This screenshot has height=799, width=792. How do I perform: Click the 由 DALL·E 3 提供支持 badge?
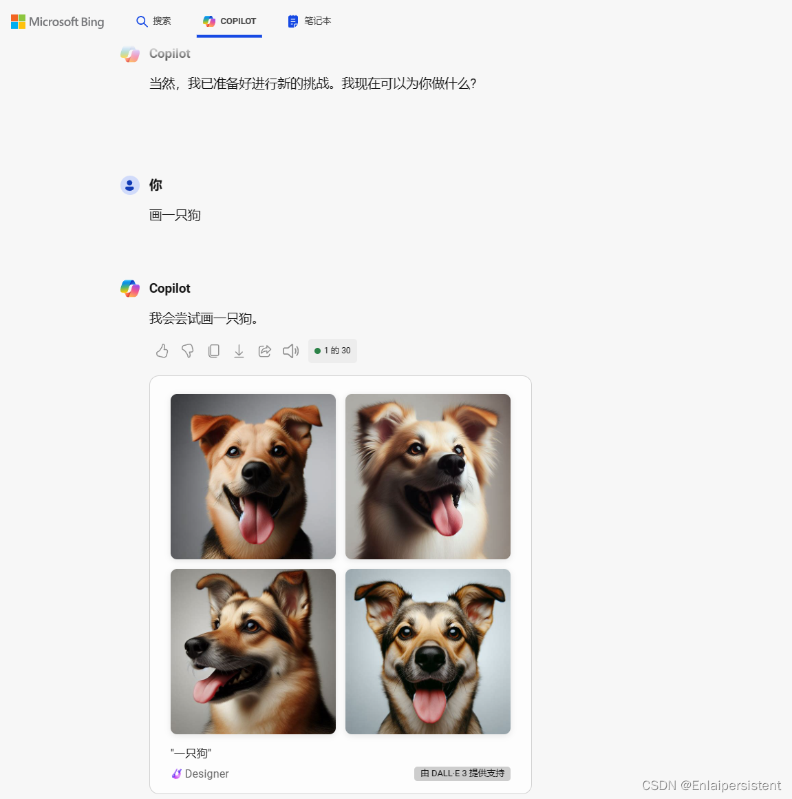tap(462, 774)
